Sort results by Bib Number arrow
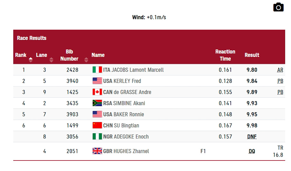Viewport: 291px width, 171px height. (x=86, y=60)
